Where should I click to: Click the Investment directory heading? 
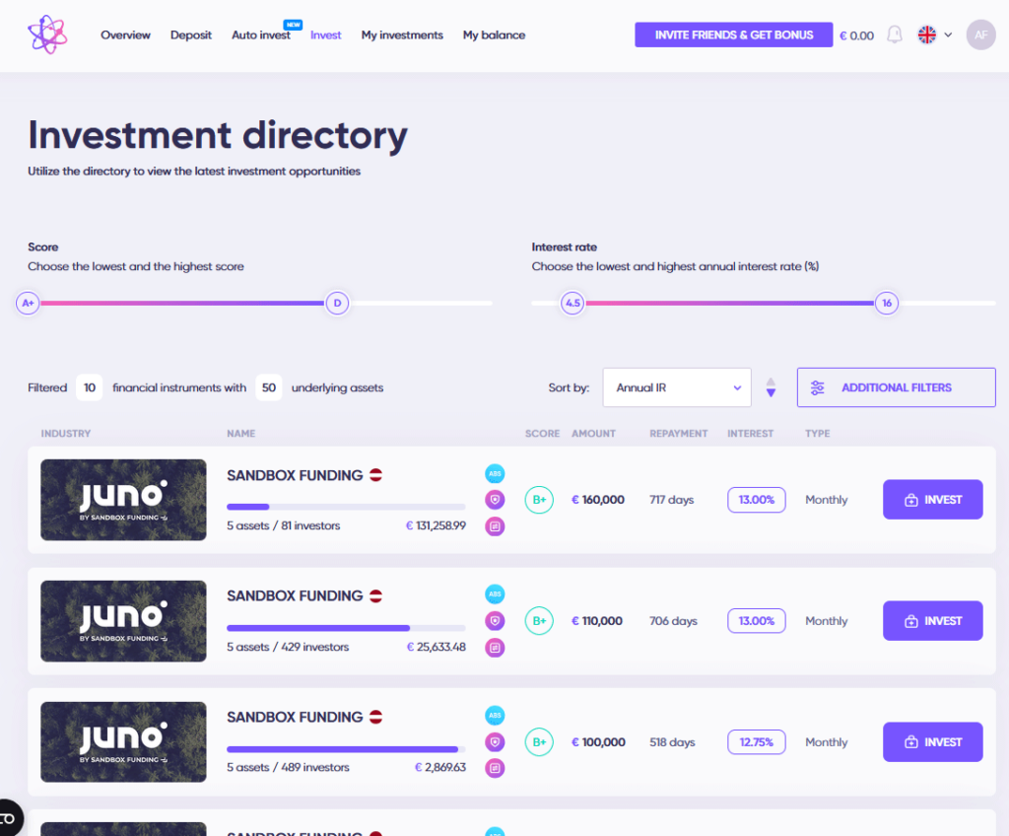(x=218, y=135)
